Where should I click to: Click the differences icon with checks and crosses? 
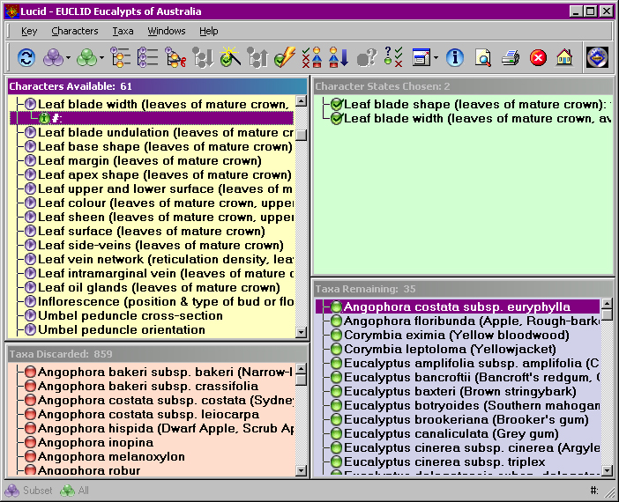point(312,57)
